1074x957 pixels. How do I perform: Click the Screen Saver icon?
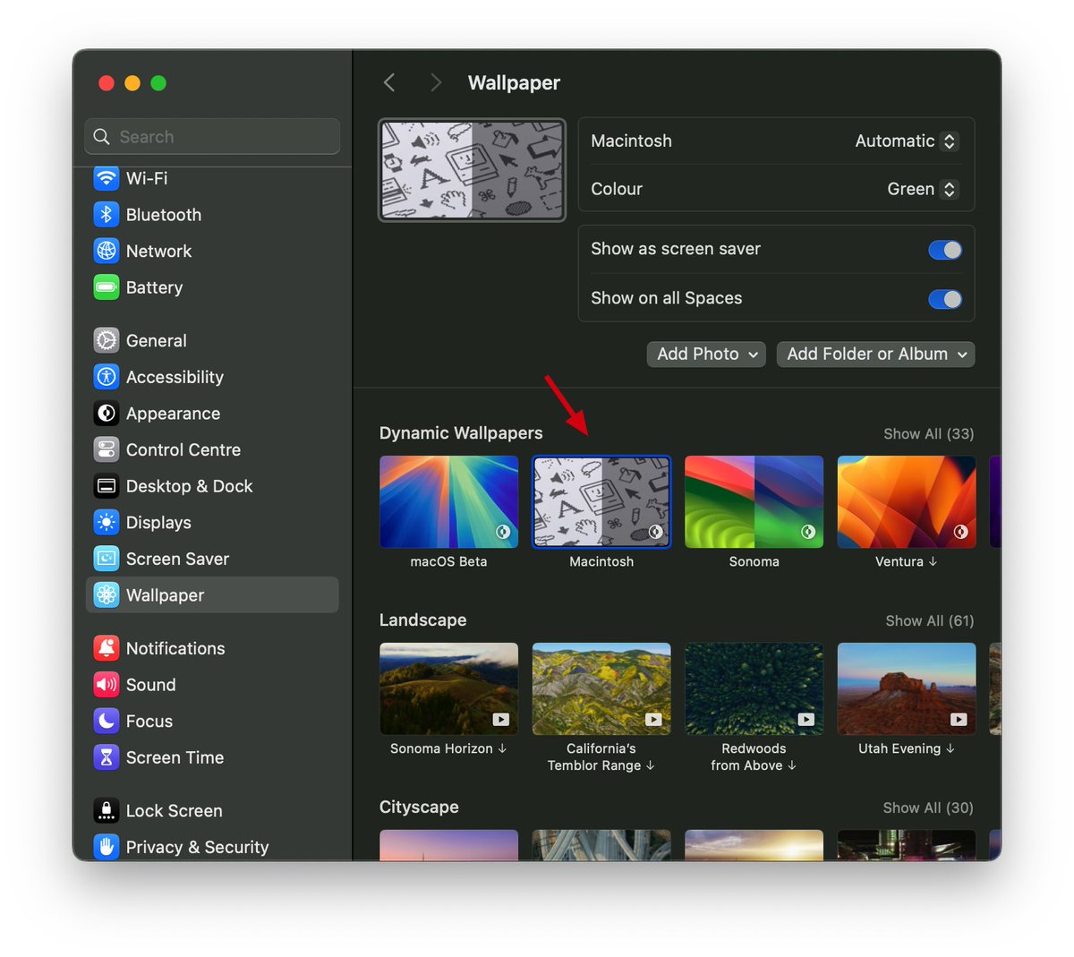coord(107,559)
